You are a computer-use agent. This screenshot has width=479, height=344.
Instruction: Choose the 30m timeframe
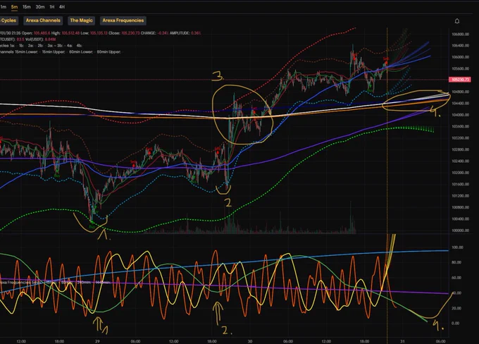click(x=40, y=7)
